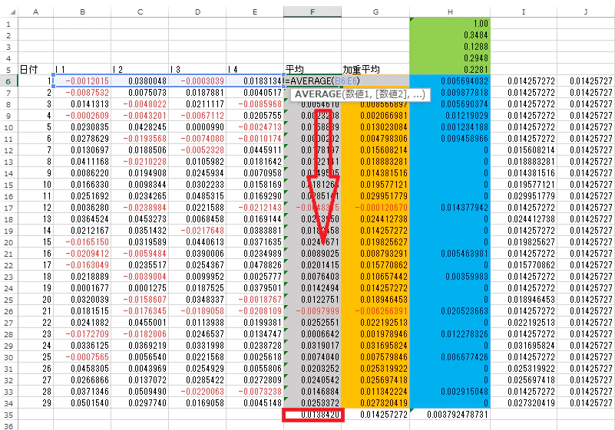Screen dimensions: 615x430
Task: Click cell containing -0.0003039
Action: pyautogui.click(x=197, y=81)
